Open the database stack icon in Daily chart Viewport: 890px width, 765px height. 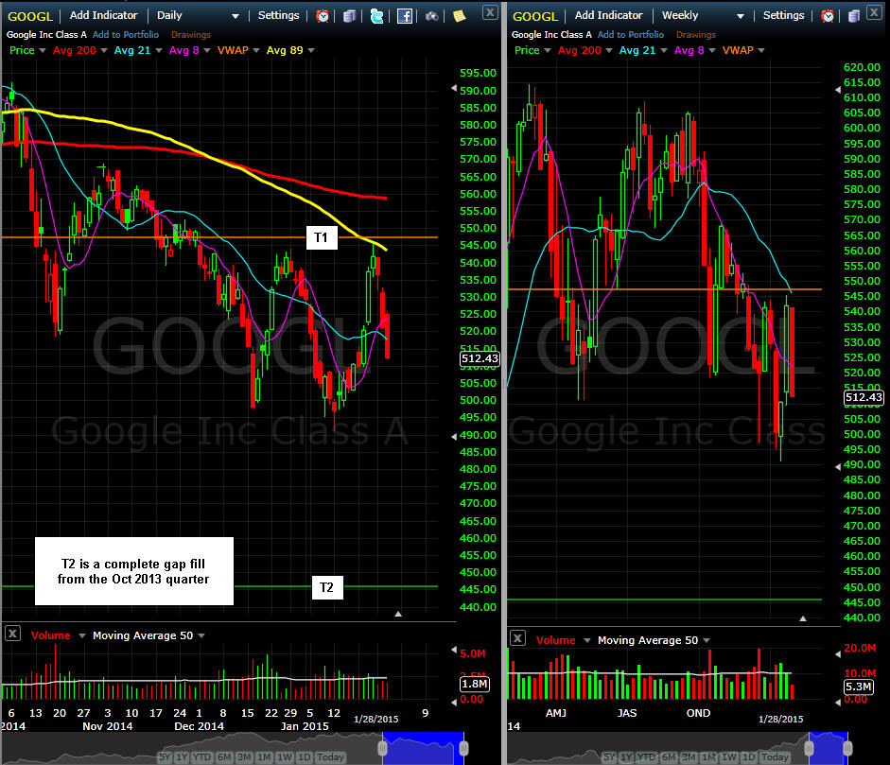(349, 16)
